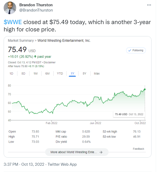Click the green endpoint marker on chart

coord(145,90)
